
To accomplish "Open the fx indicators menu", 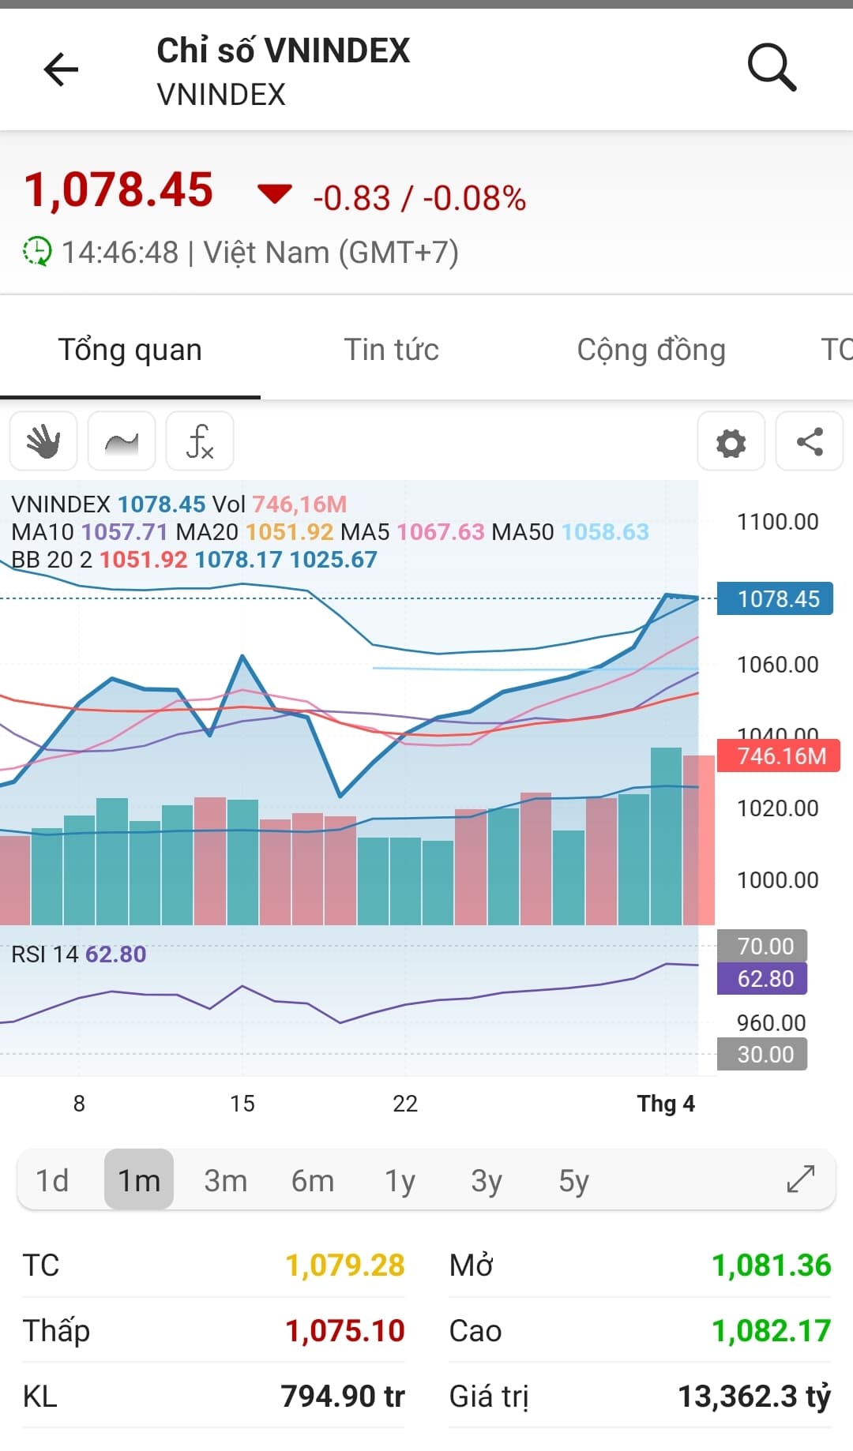I will point(200,441).
